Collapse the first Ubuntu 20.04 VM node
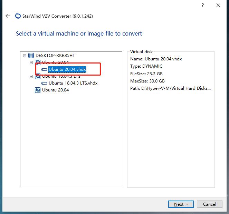This screenshot has height=214, width=229. [x=31, y=62]
